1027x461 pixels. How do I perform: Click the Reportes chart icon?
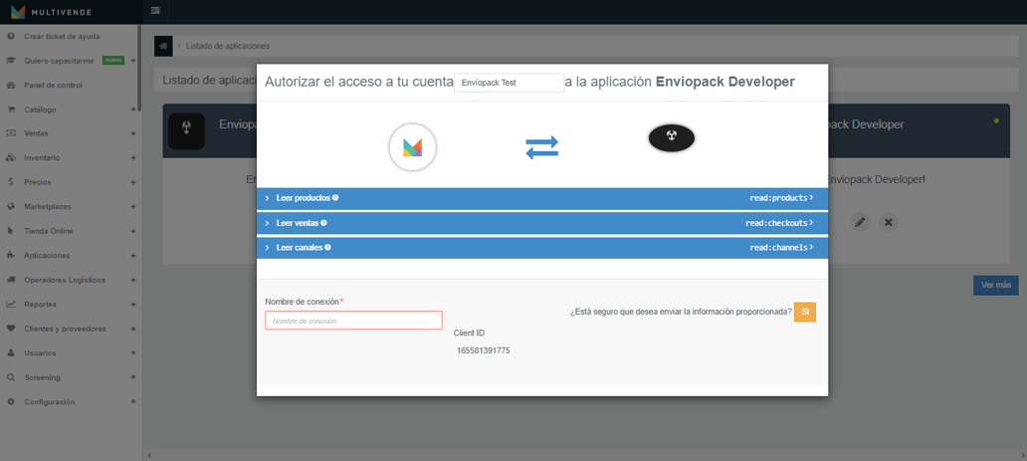pos(11,305)
